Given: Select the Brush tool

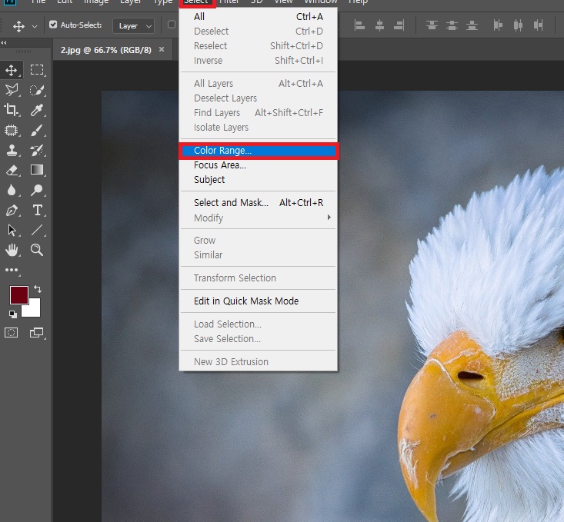Looking at the screenshot, I should coord(37,130).
